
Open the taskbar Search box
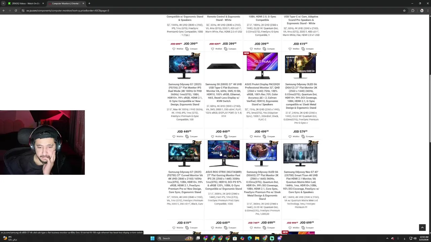176,238
